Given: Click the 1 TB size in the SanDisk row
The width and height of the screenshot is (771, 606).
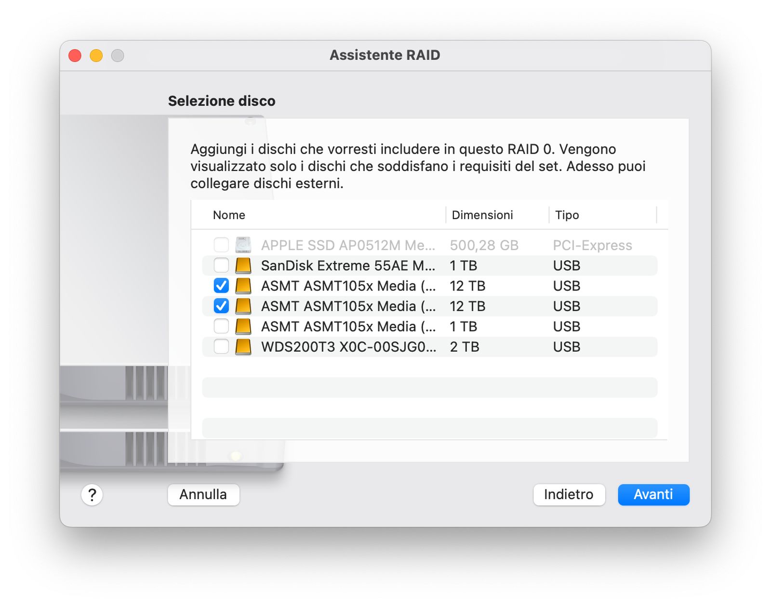Looking at the screenshot, I should (463, 265).
